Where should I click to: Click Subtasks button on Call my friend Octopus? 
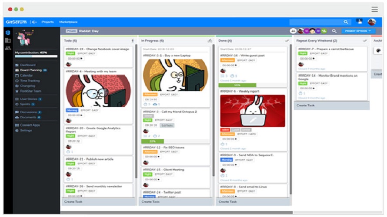[167, 125]
